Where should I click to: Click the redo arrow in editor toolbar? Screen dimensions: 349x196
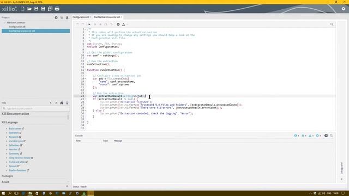(x=82, y=24)
